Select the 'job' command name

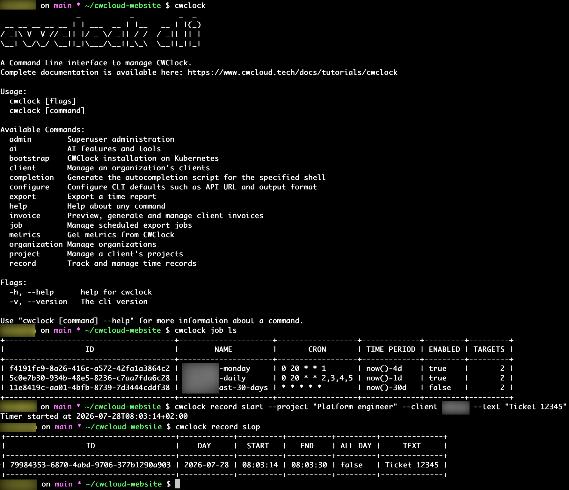click(x=16, y=225)
